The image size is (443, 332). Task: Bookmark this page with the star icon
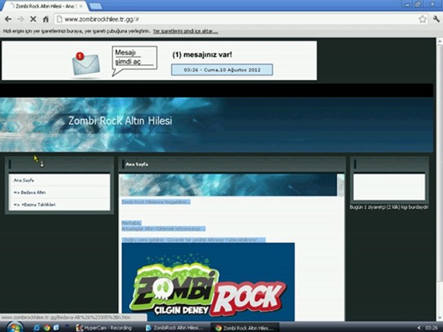coord(422,19)
